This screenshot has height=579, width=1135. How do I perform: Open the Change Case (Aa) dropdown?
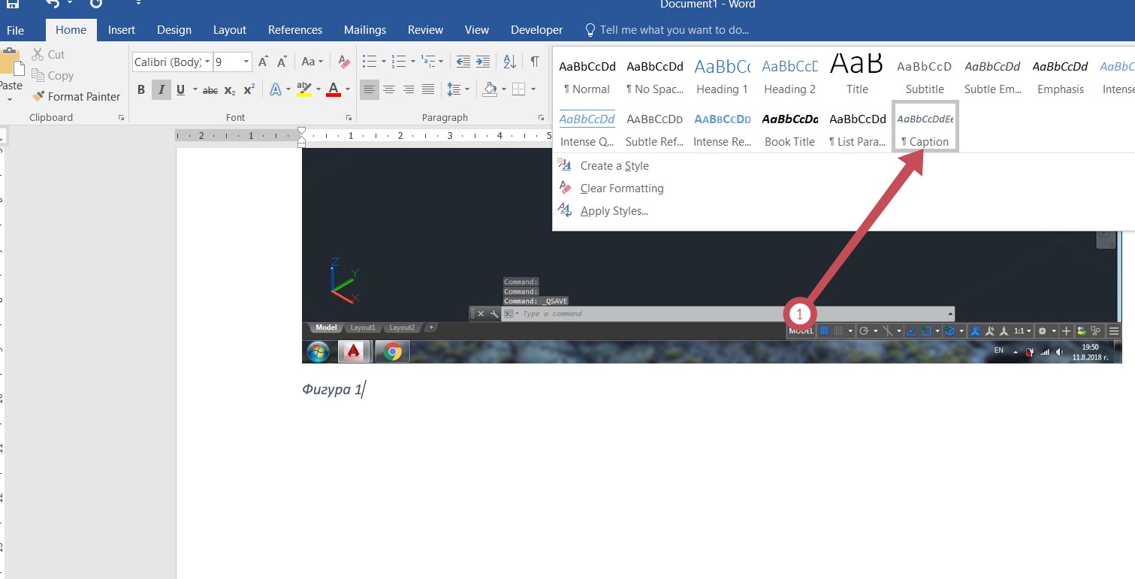click(312, 62)
